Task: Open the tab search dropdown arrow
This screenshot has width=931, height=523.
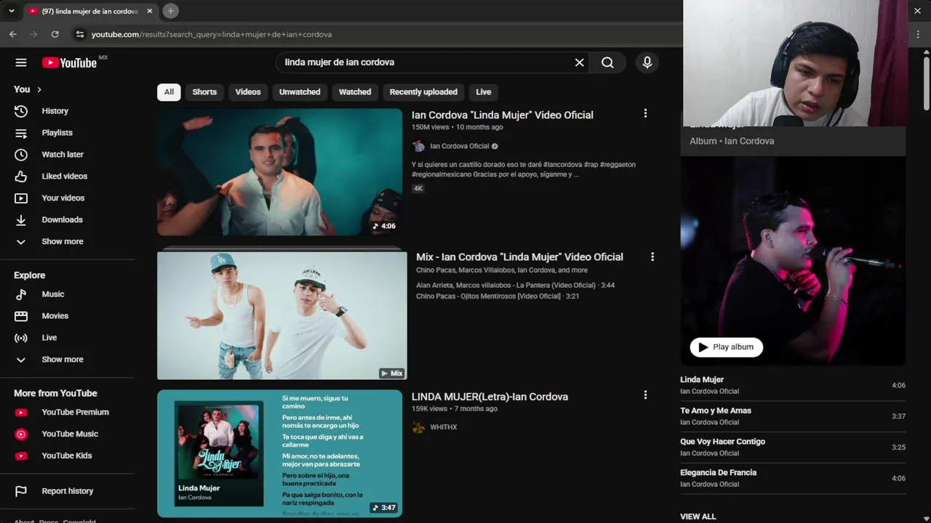Action: coord(11,11)
